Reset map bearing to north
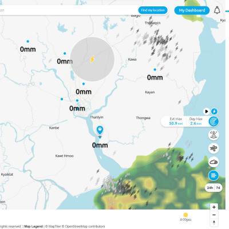The width and height of the screenshot is (229, 229). point(214,223)
